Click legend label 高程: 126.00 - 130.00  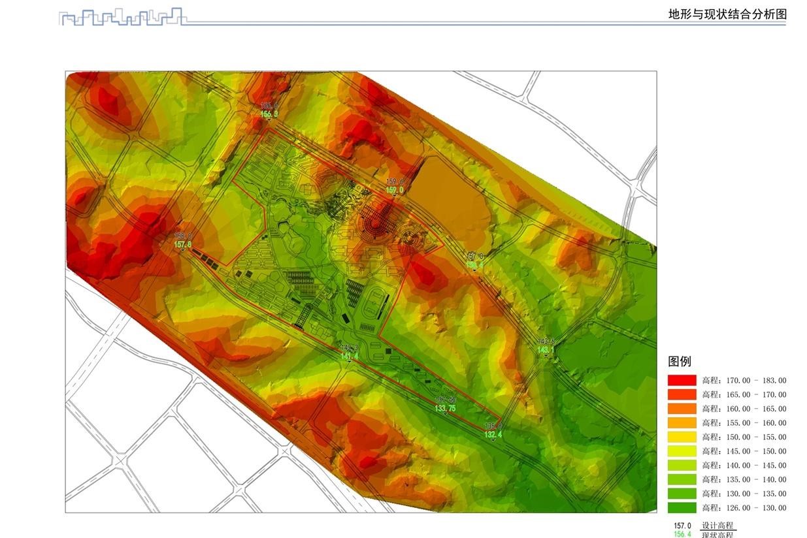click(x=744, y=508)
